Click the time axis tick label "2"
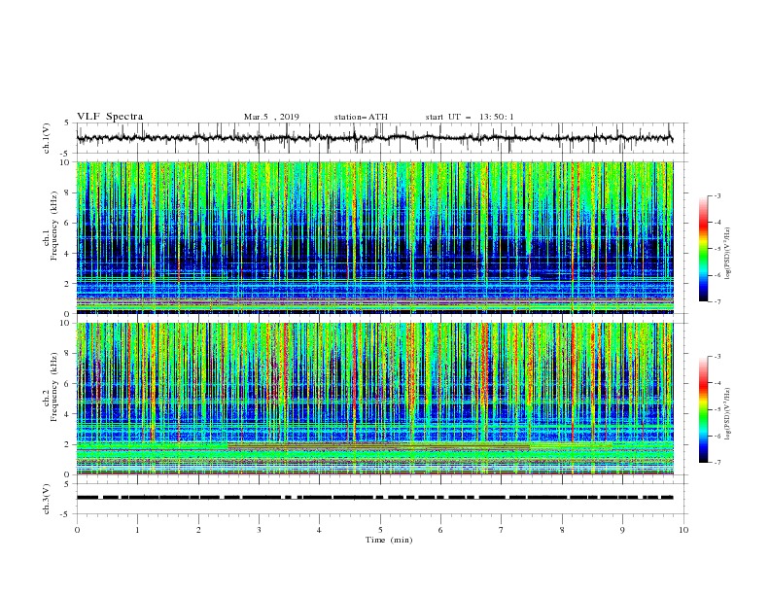This screenshot has width=770, height=595. (198, 530)
